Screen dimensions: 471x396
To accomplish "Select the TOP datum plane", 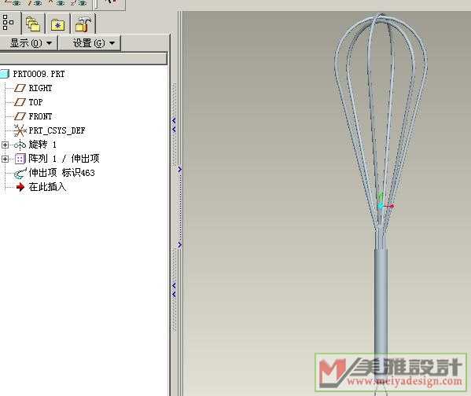I will click(28, 102).
